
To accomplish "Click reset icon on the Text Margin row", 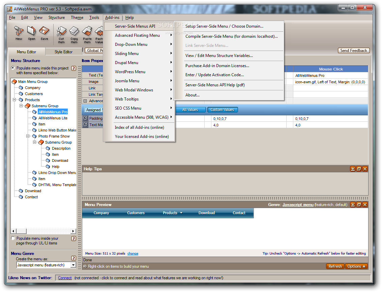I will [x=85, y=124].
